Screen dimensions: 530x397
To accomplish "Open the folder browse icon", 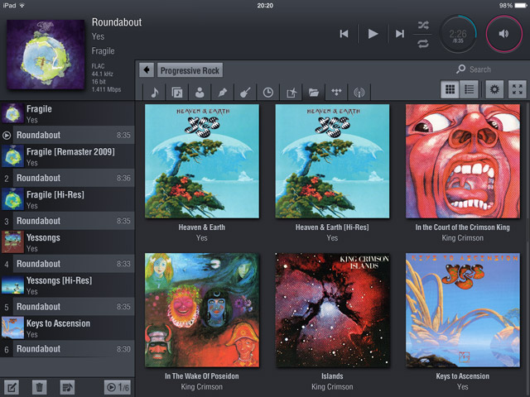I will click(314, 92).
